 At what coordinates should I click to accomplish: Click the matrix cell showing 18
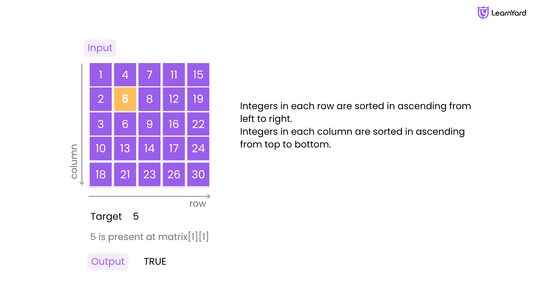[101, 174]
